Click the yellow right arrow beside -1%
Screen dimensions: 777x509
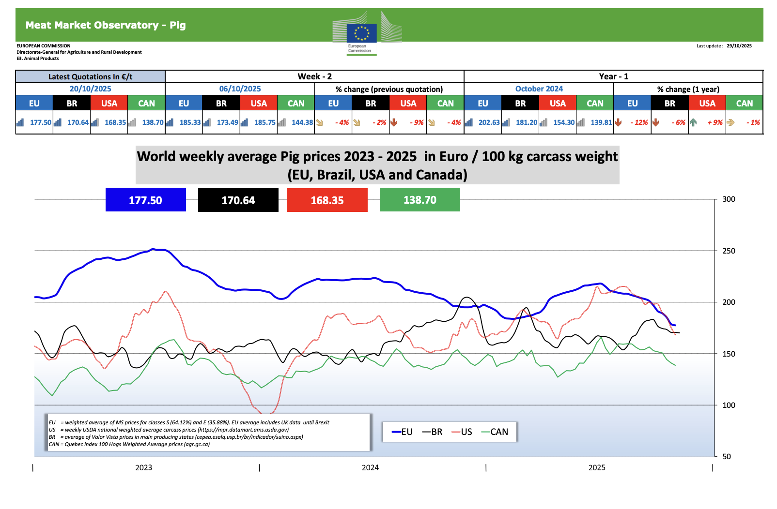point(730,122)
